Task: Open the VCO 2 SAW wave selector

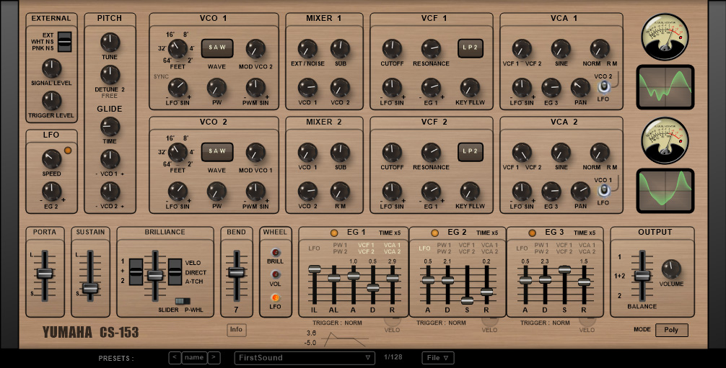Action: pos(217,152)
